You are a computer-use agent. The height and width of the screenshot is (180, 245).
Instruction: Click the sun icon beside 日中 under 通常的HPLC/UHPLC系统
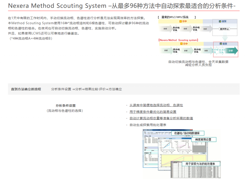[180, 21]
